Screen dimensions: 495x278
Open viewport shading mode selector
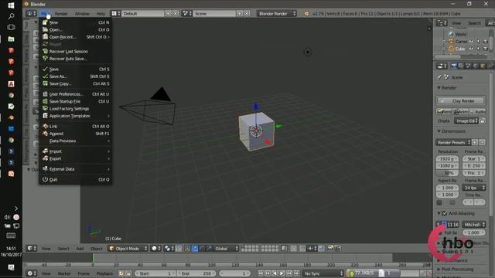[x=156, y=249]
